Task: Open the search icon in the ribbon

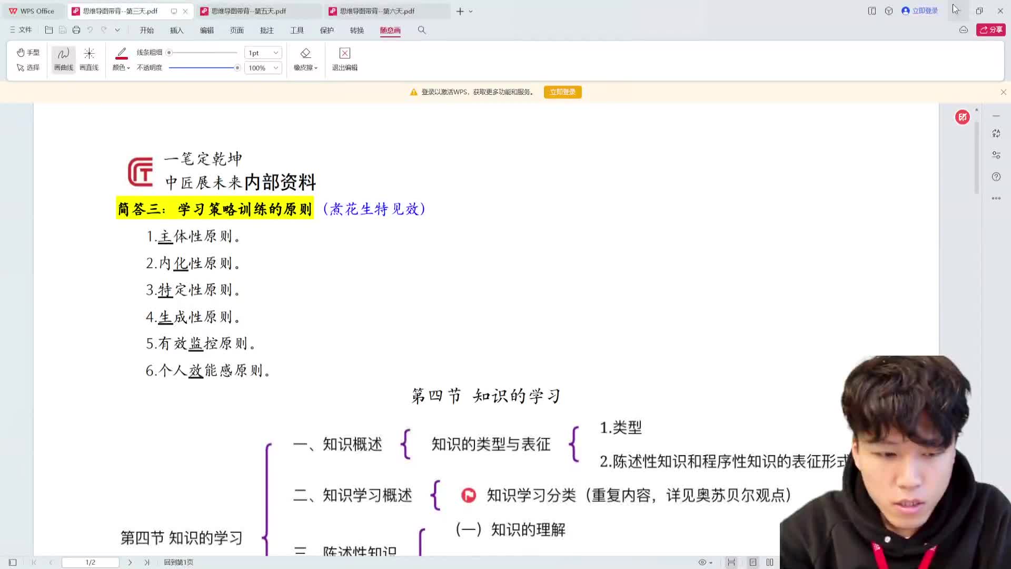Action: click(x=422, y=30)
